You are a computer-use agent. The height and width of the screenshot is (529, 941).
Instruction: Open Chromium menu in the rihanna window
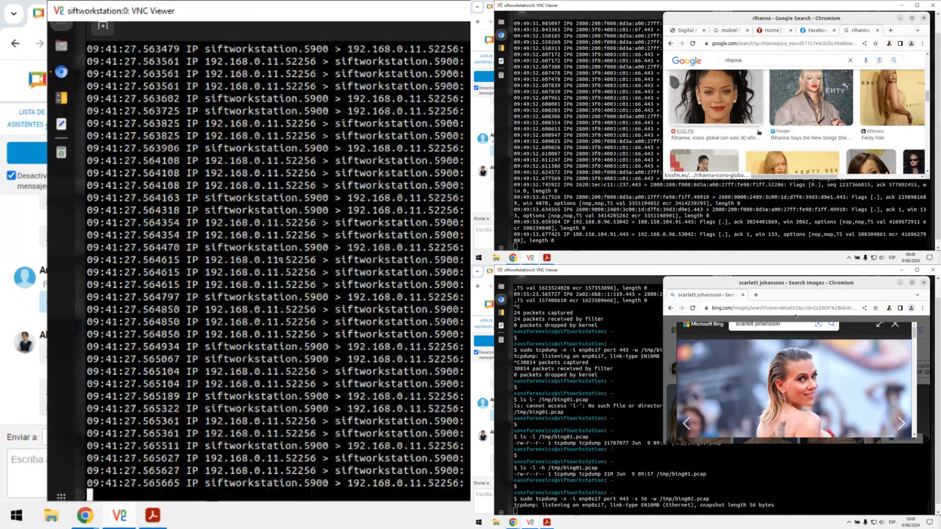[922, 43]
